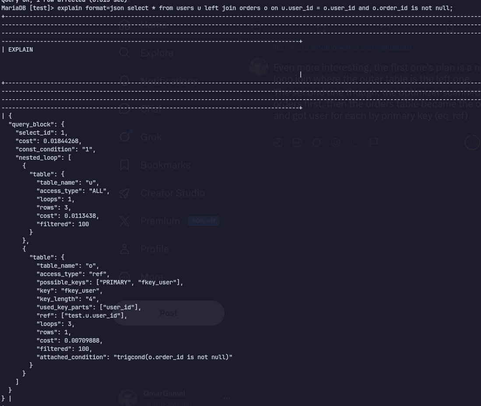Viewport: 481px width, 406px height.
Task: Add an image using reply composer media icon
Action: coord(277,143)
